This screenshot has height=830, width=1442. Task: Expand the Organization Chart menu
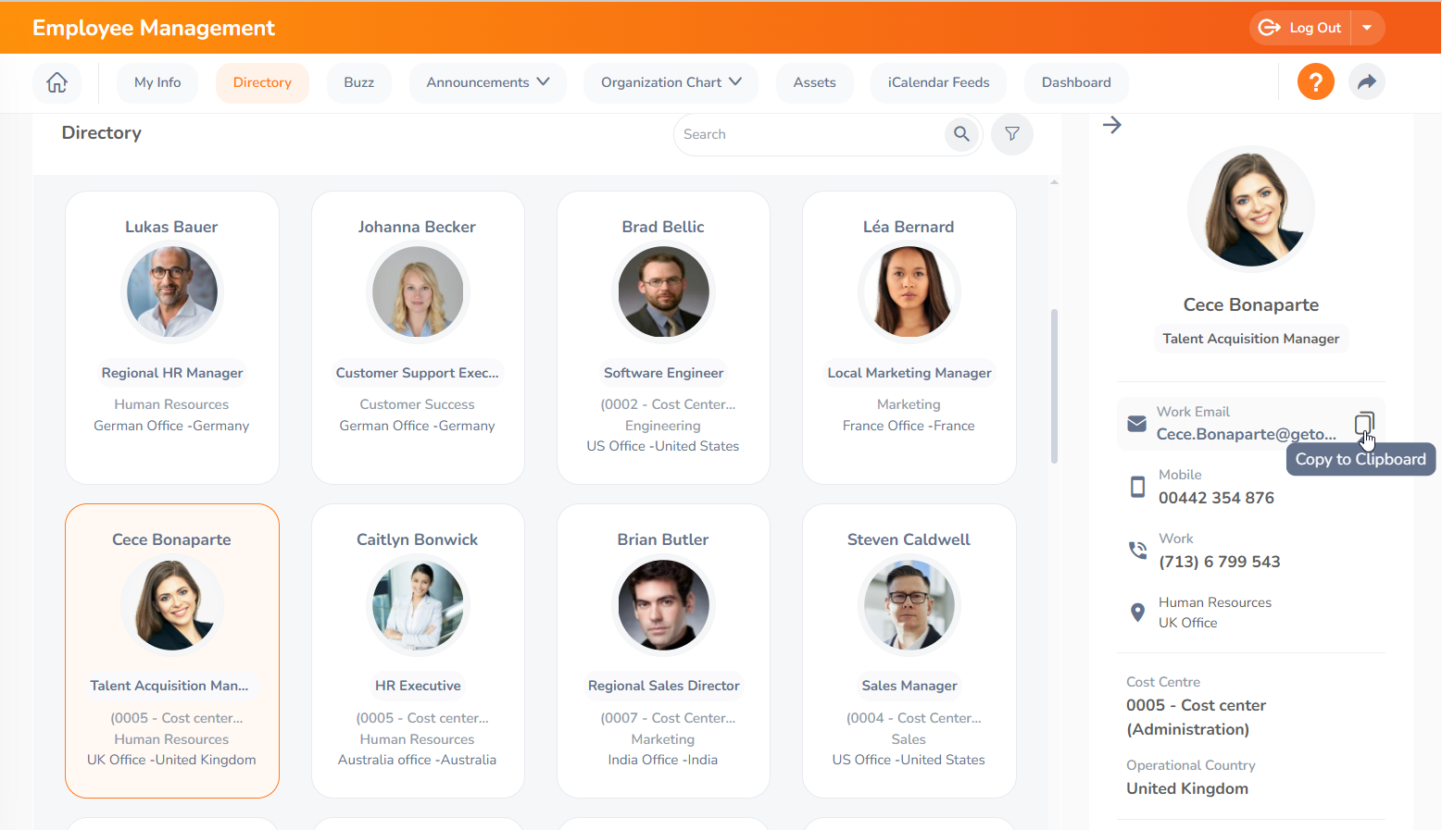click(671, 82)
